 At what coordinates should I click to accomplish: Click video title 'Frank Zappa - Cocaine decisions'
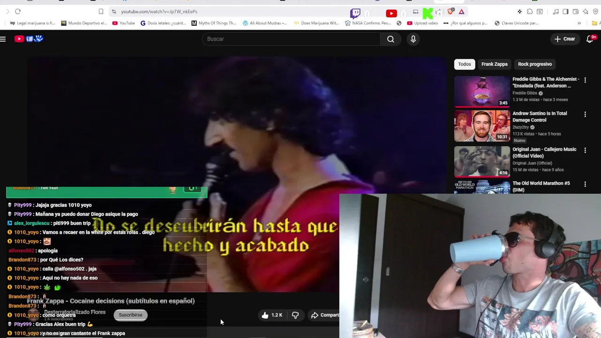pos(111,301)
